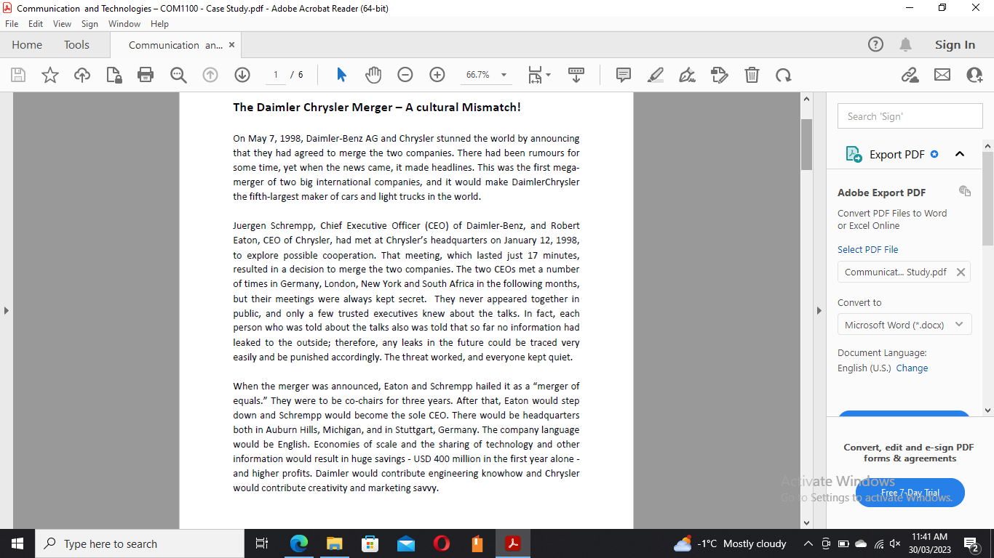Select the Hand tool for panning
Screen dimensions: 994x558
pos(373,75)
